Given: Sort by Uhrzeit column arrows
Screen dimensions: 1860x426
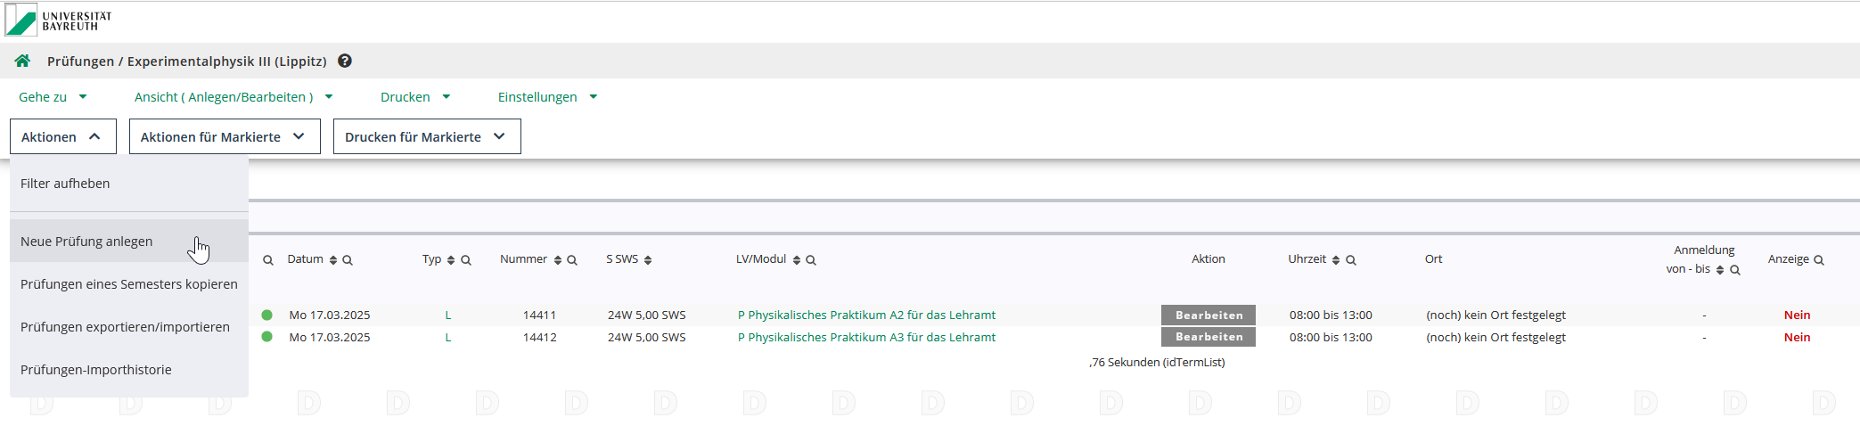Looking at the screenshot, I should pos(1336,260).
